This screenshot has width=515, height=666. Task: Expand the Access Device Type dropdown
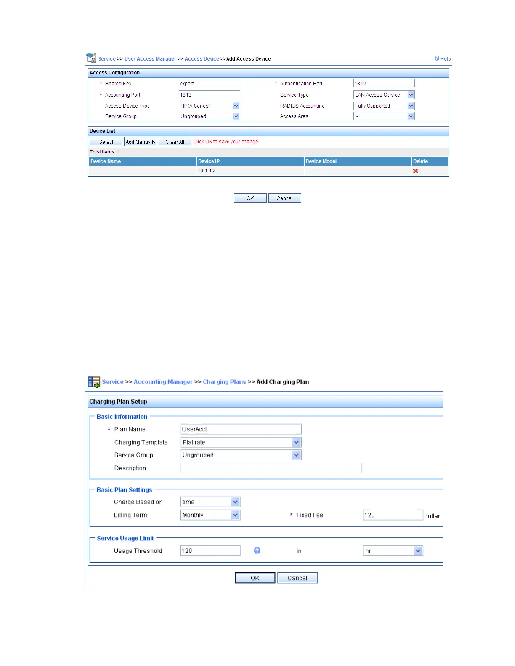coord(210,106)
